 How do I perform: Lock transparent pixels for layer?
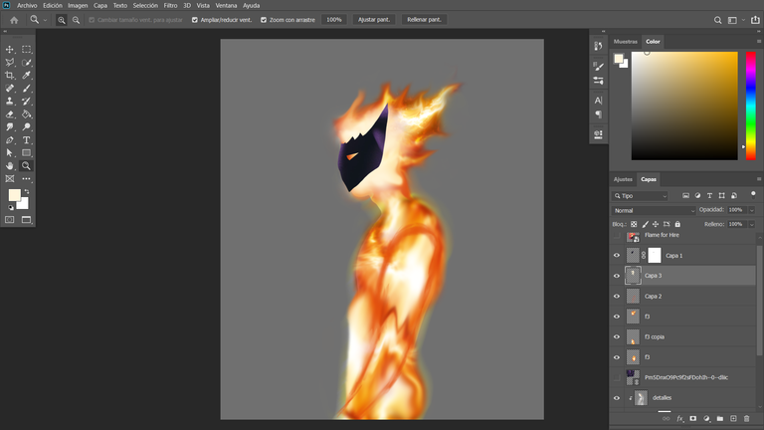pos(634,224)
